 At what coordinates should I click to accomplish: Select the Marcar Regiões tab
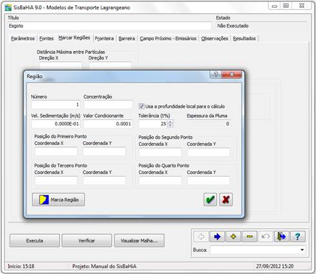pyautogui.click(x=74, y=38)
